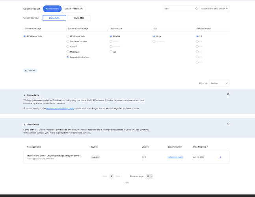
Task: Select the Dataflow Compiler sub-package
Action: pyautogui.click(x=68, y=41)
